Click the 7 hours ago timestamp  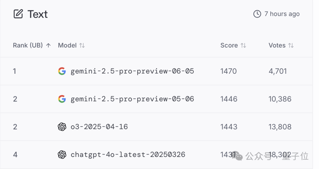coord(282,14)
